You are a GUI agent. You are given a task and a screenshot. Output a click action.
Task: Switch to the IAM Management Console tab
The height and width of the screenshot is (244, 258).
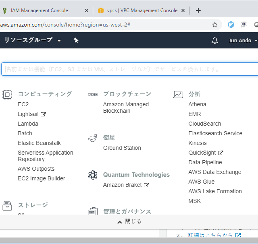click(x=40, y=10)
